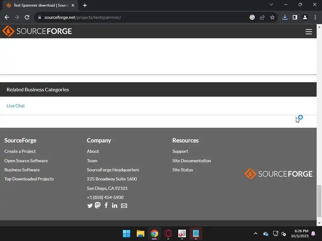Open the tab search dropdown arrow

click(x=271, y=4)
